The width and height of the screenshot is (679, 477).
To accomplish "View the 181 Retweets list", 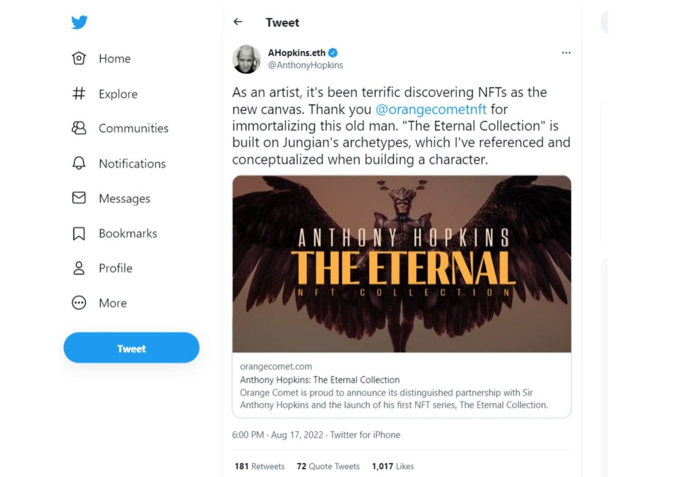I will tap(260, 466).
